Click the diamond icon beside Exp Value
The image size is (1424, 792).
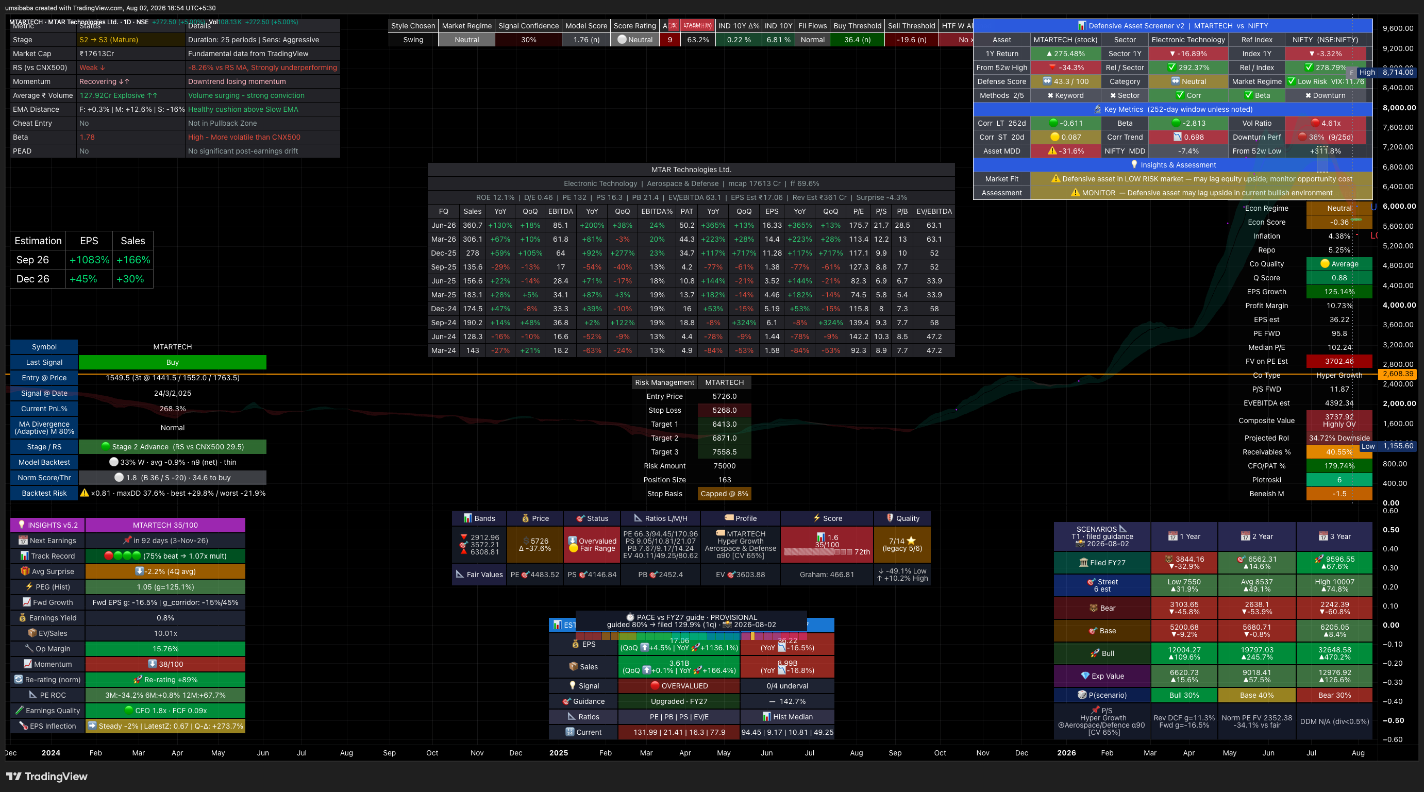point(1085,676)
